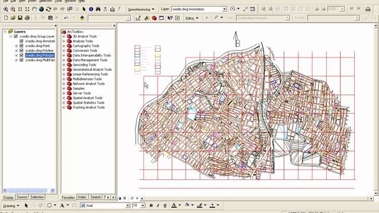Activate the Pan hand tool
Viewport: 379px width, 213px height.
coord(34,9)
